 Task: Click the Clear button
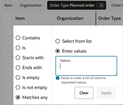[84, 93]
